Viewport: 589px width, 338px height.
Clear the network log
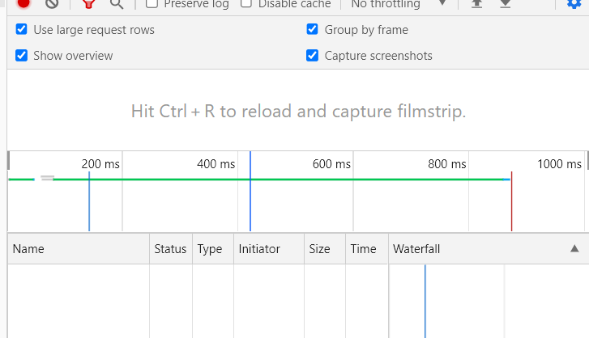[x=52, y=3]
